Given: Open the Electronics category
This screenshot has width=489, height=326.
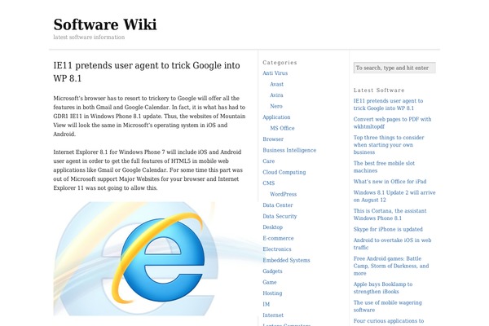Looking at the screenshot, I should tap(277, 249).
